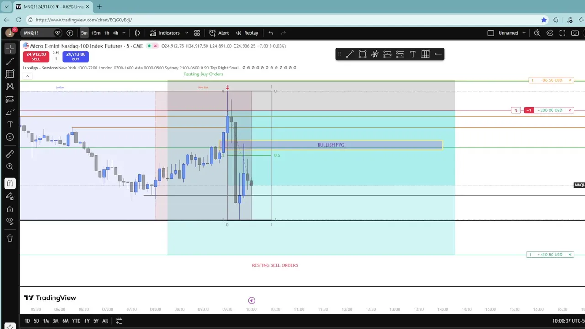
Task: Select the ruler measure tool
Action: click(x=10, y=154)
